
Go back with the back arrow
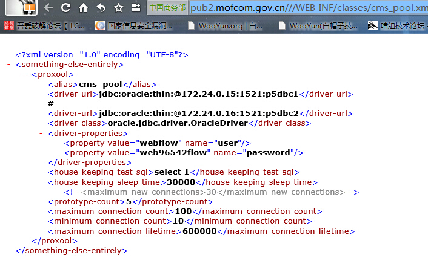(x=48, y=8)
